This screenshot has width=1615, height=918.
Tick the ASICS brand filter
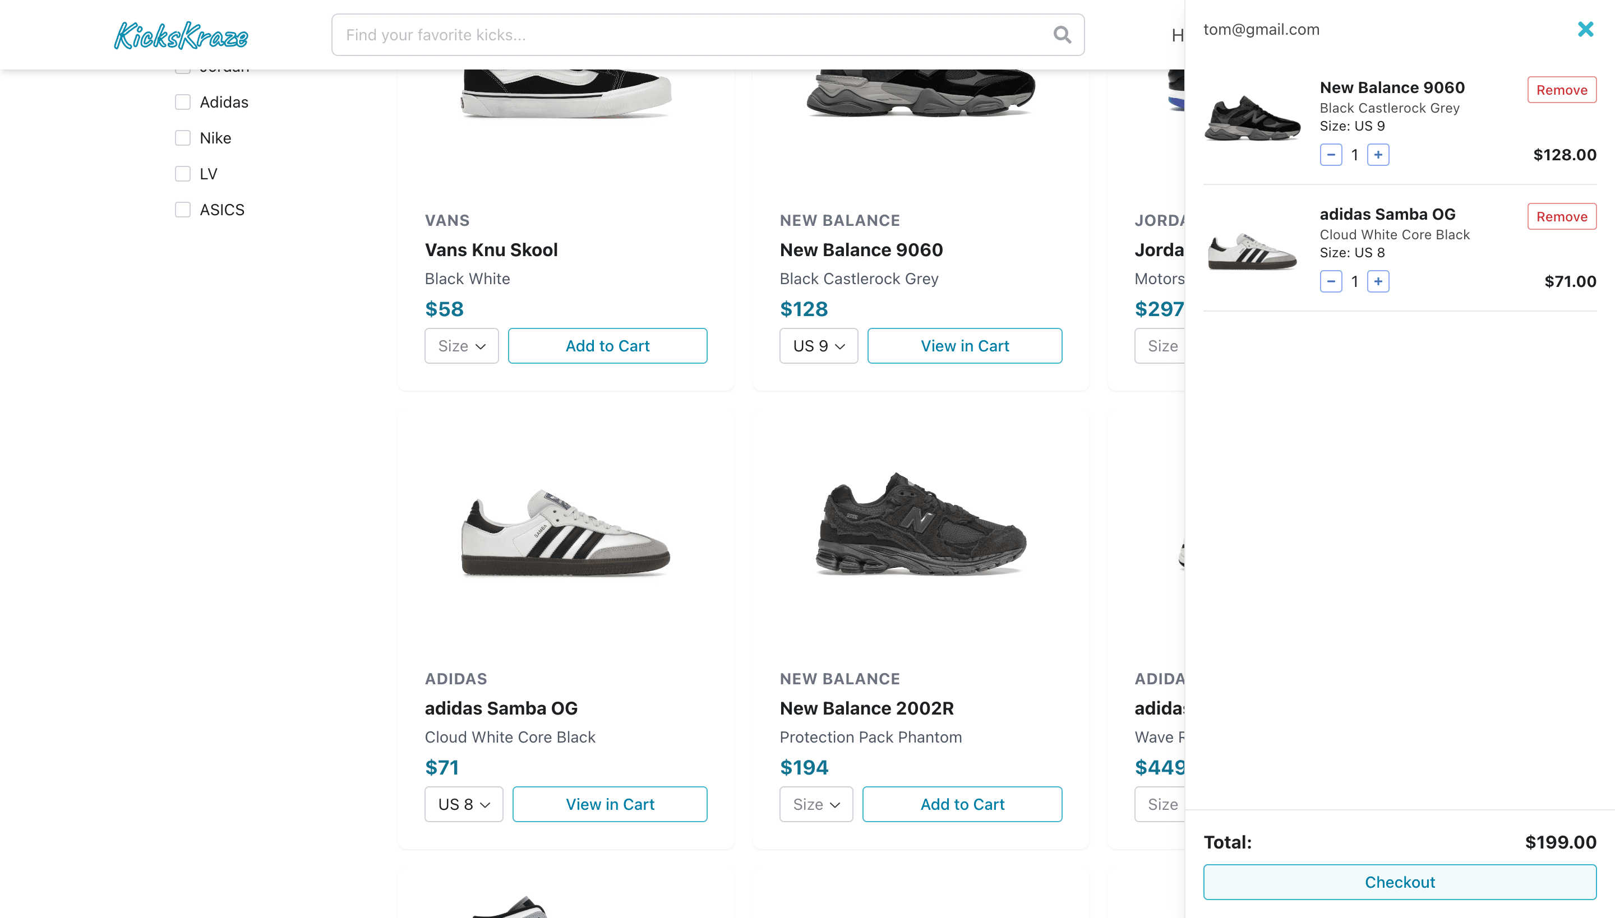coord(183,210)
